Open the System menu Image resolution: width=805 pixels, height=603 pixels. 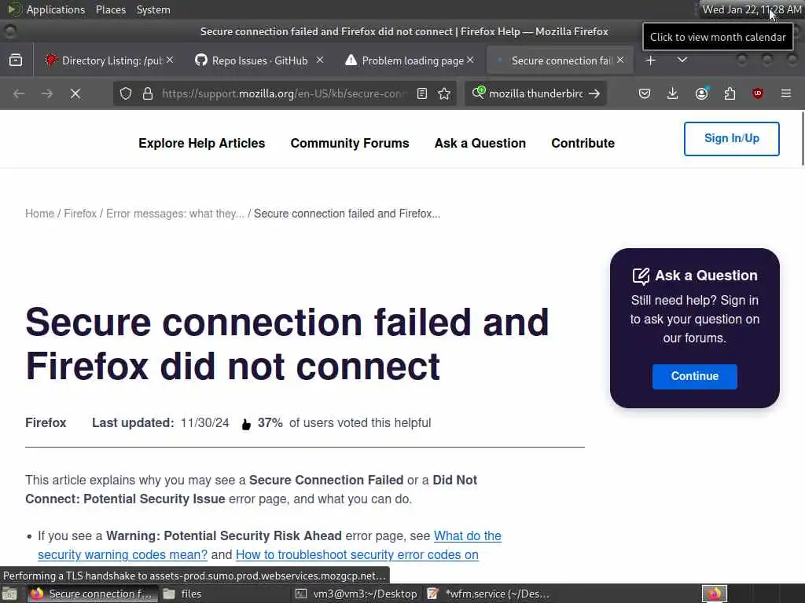click(x=153, y=9)
